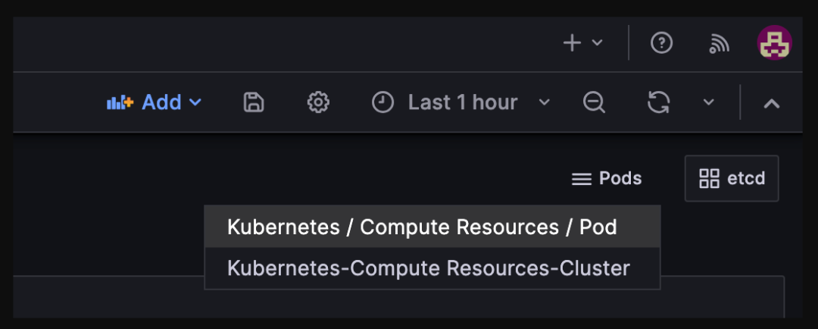The width and height of the screenshot is (818, 329).
Task: Click the clock icon in time picker
Action: pos(383,102)
